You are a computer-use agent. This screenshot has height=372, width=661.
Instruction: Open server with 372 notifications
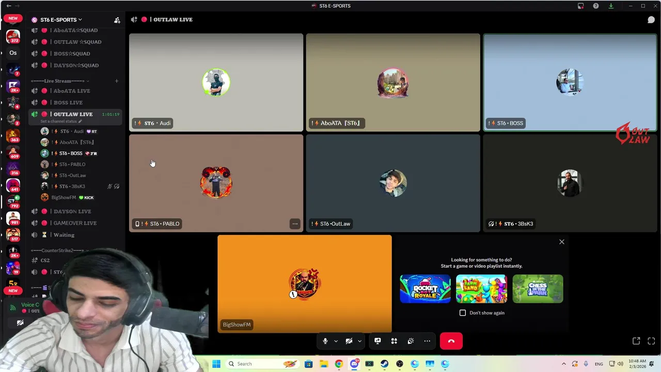[x=13, y=37]
